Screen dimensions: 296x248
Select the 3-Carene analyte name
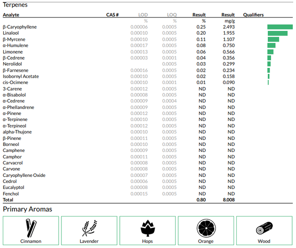(12, 89)
